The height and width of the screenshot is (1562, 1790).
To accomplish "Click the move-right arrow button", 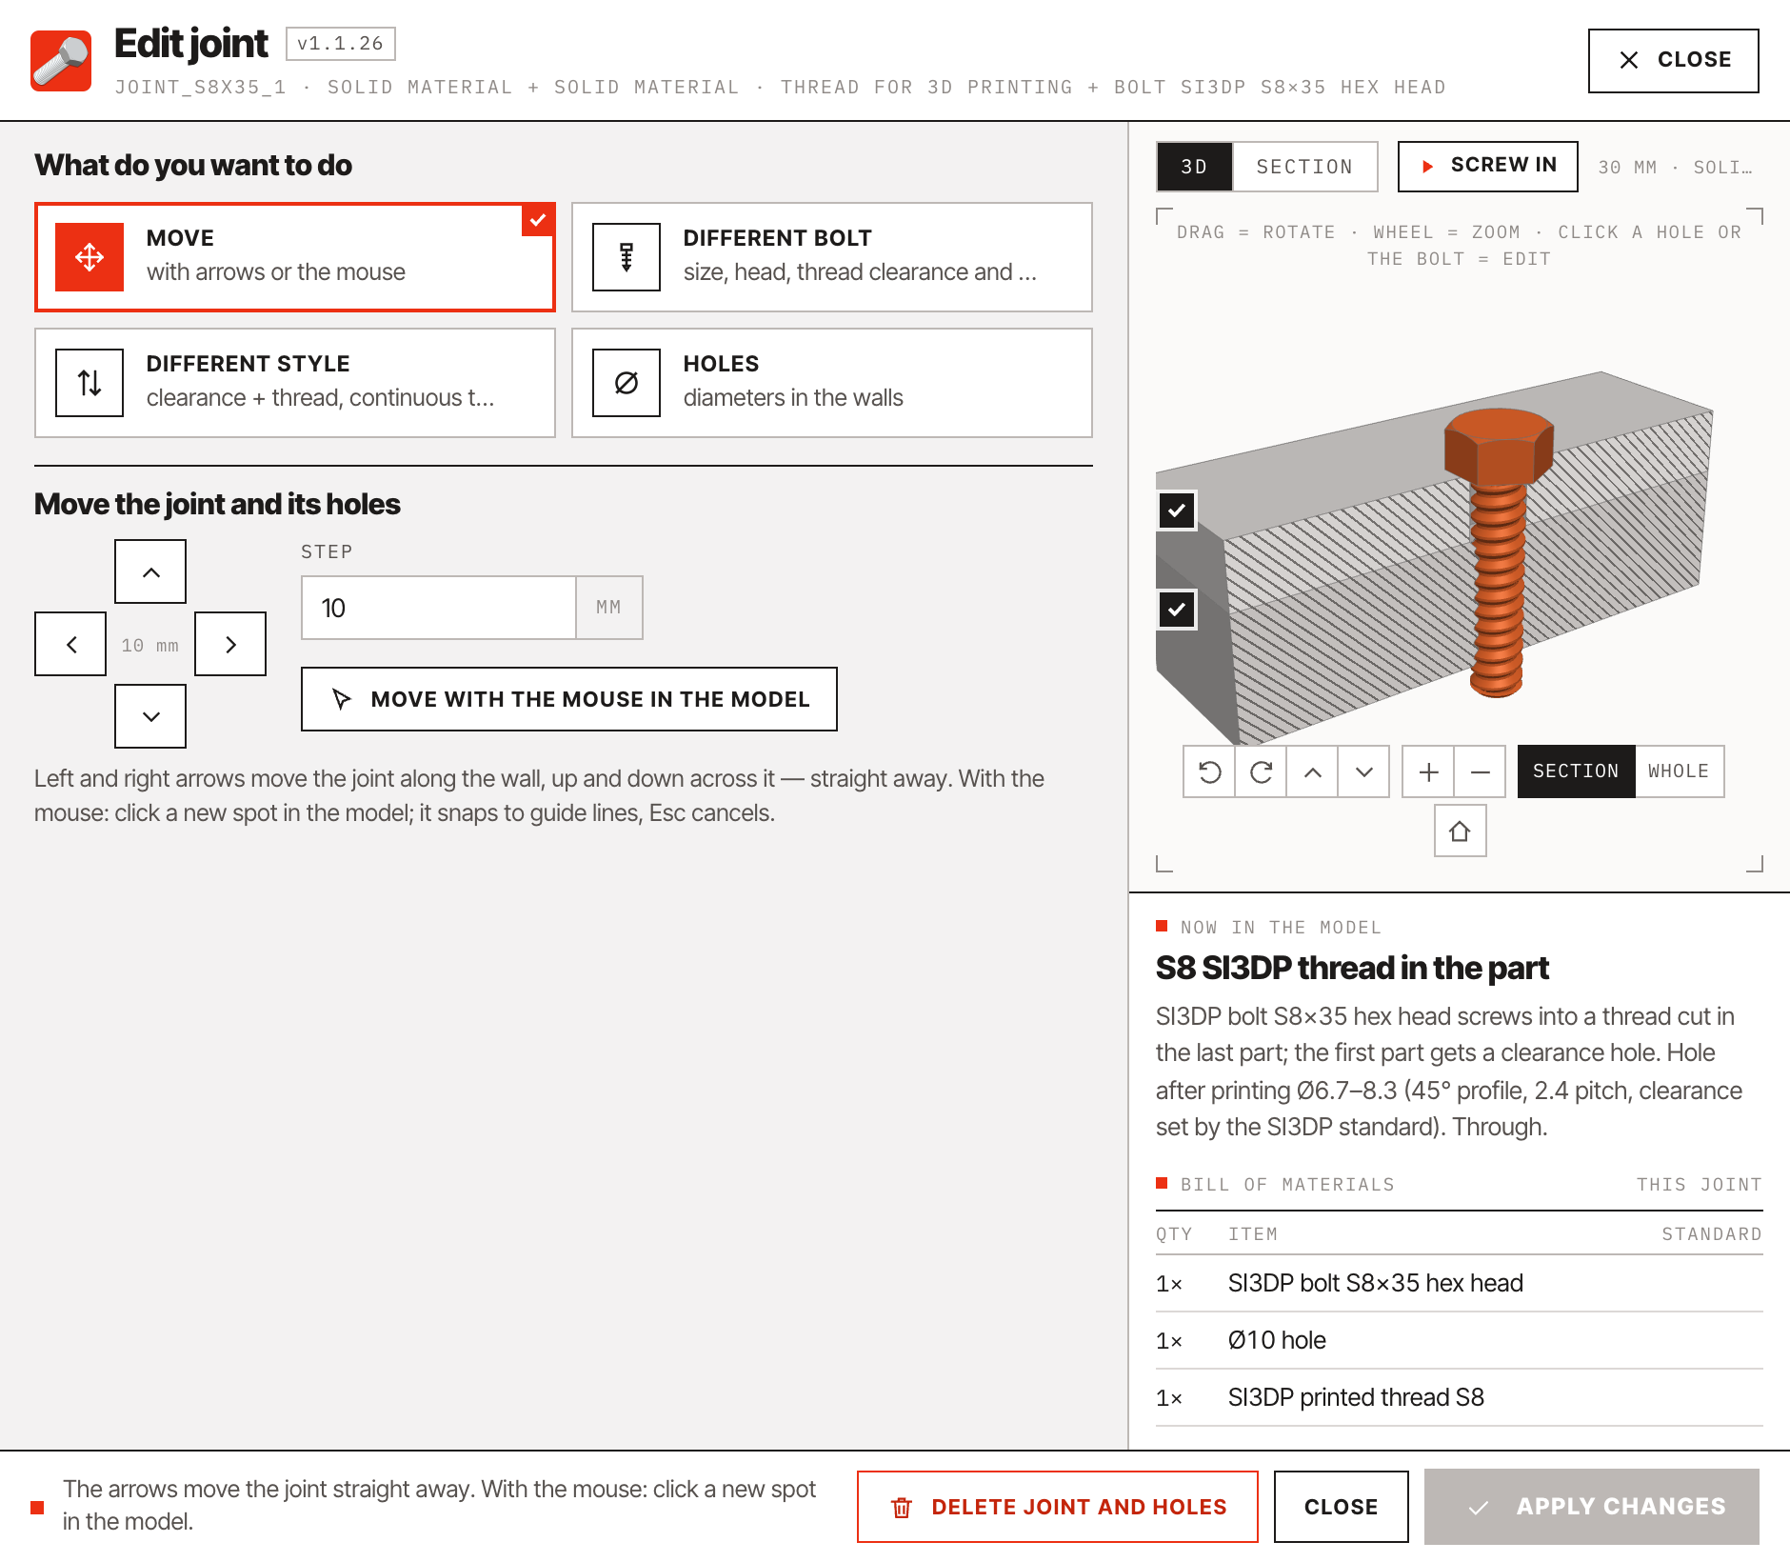I will coord(230,644).
